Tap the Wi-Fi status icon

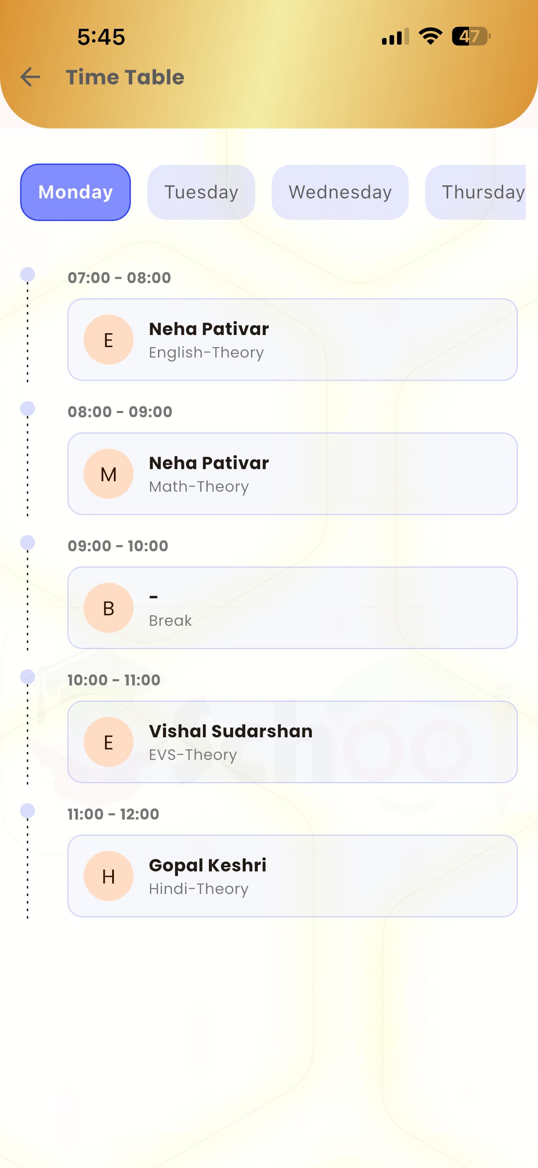(x=430, y=36)
